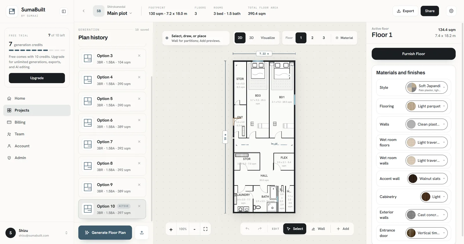Click Generate Floor Plan button
The width and height of the screenshot is (464, 244).
pos(105,232)
